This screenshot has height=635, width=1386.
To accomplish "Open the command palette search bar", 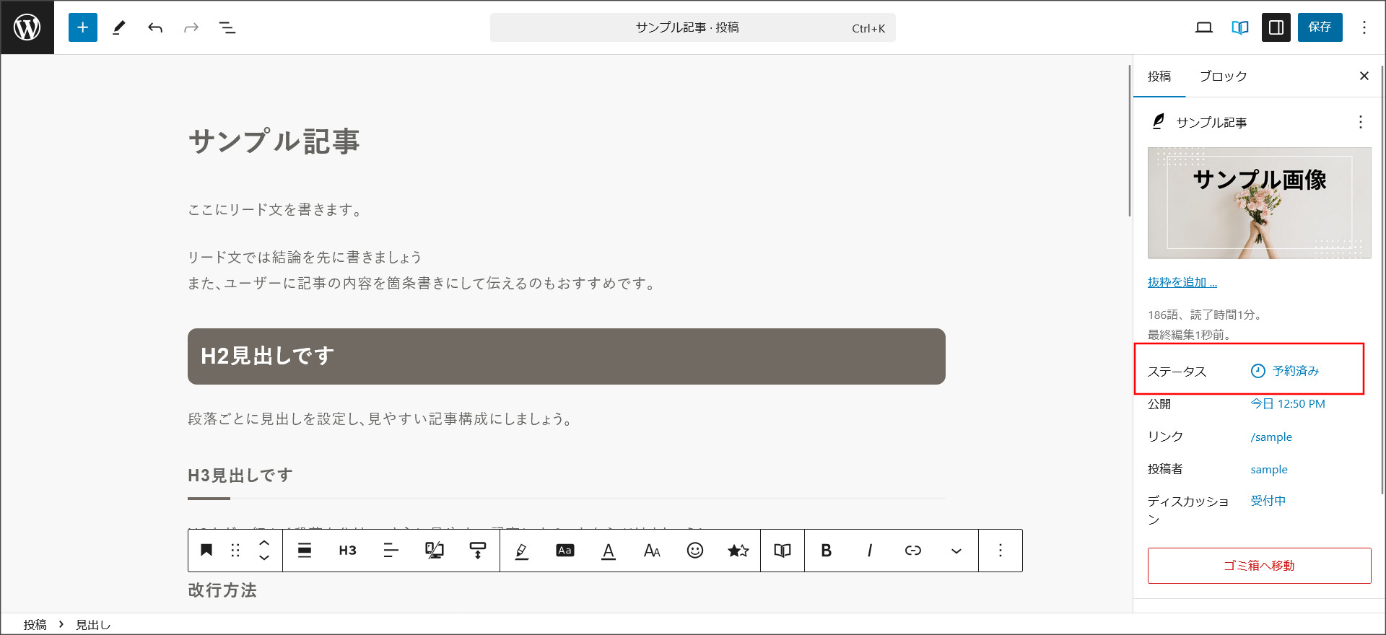I will point(693,27).
